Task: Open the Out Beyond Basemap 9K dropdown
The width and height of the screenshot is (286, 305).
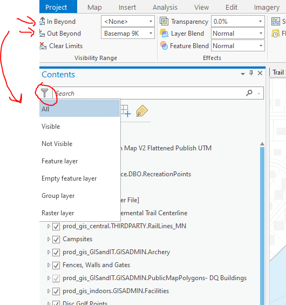Action: 151,34
